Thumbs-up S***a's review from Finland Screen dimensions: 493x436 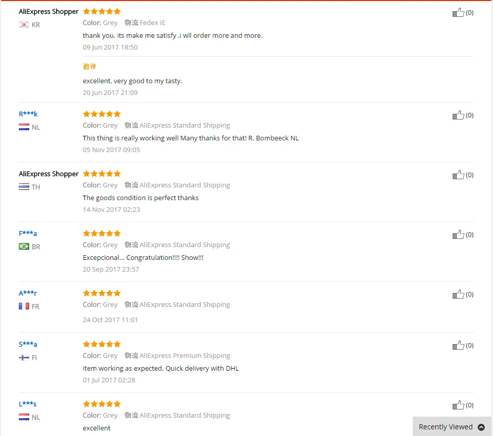pos(458,346)
